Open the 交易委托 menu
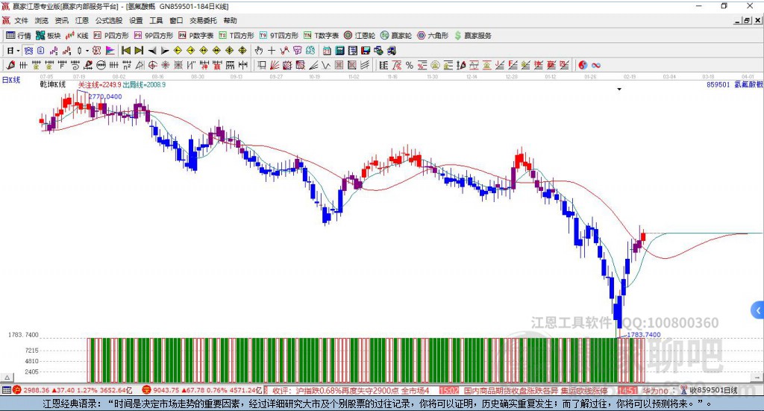This screenshot has width=764, height=411. [x=204, y=20]
